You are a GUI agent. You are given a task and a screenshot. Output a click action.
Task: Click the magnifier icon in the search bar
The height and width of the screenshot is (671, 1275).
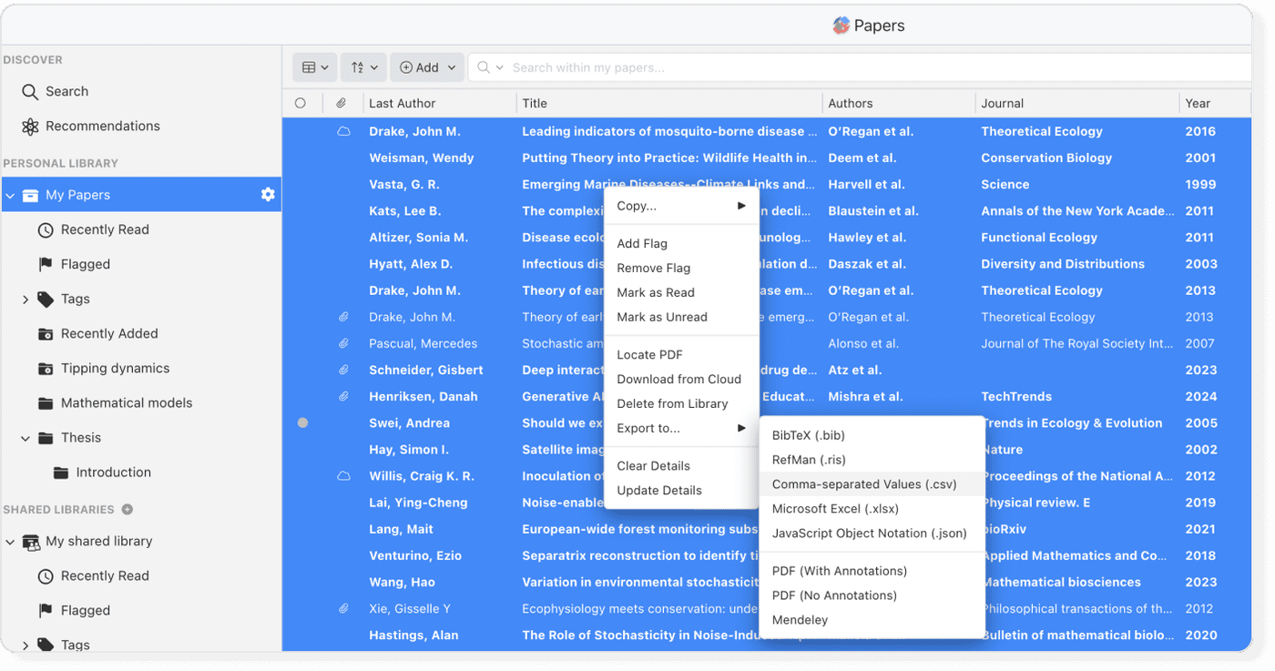point(484,66)
